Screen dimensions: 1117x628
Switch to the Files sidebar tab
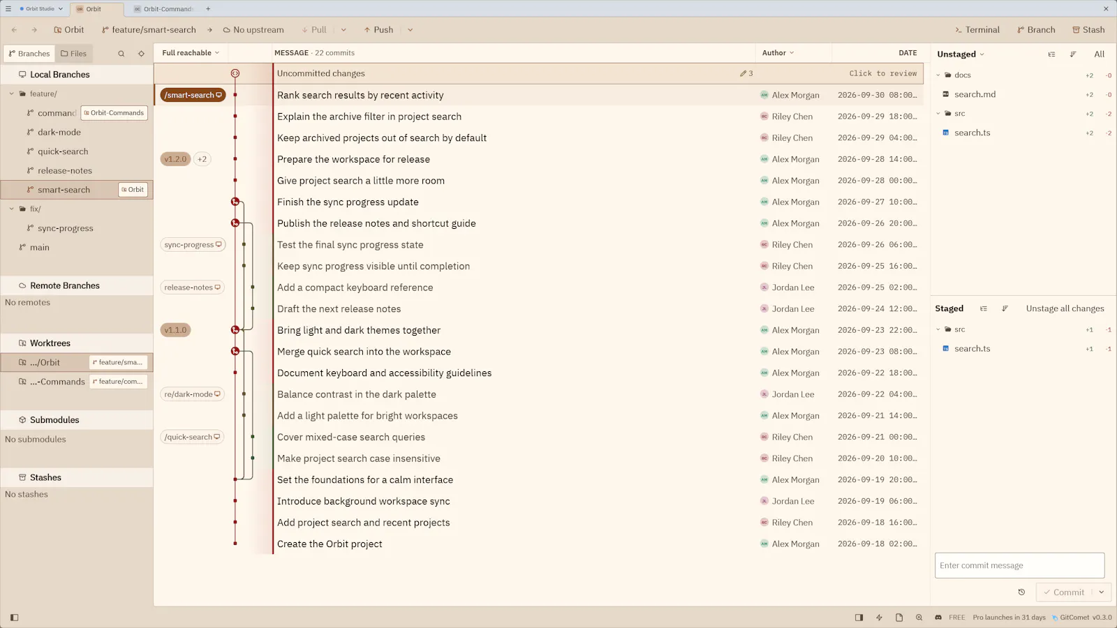click(73, 54)
